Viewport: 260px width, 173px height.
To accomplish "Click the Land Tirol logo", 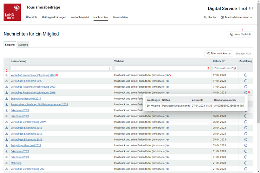I will [x=12, y=12].
